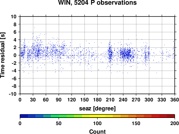
Task: Click the point cluster near seaz 210
Action: point(110,53)
